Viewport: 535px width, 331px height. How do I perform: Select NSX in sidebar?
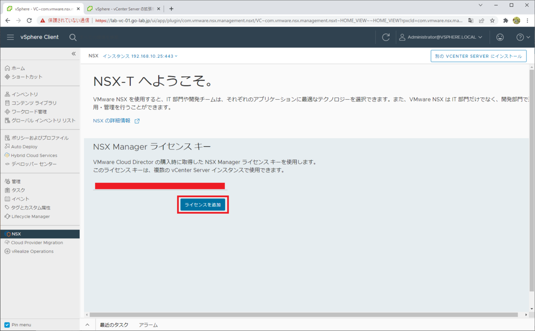tap(40, 234)
